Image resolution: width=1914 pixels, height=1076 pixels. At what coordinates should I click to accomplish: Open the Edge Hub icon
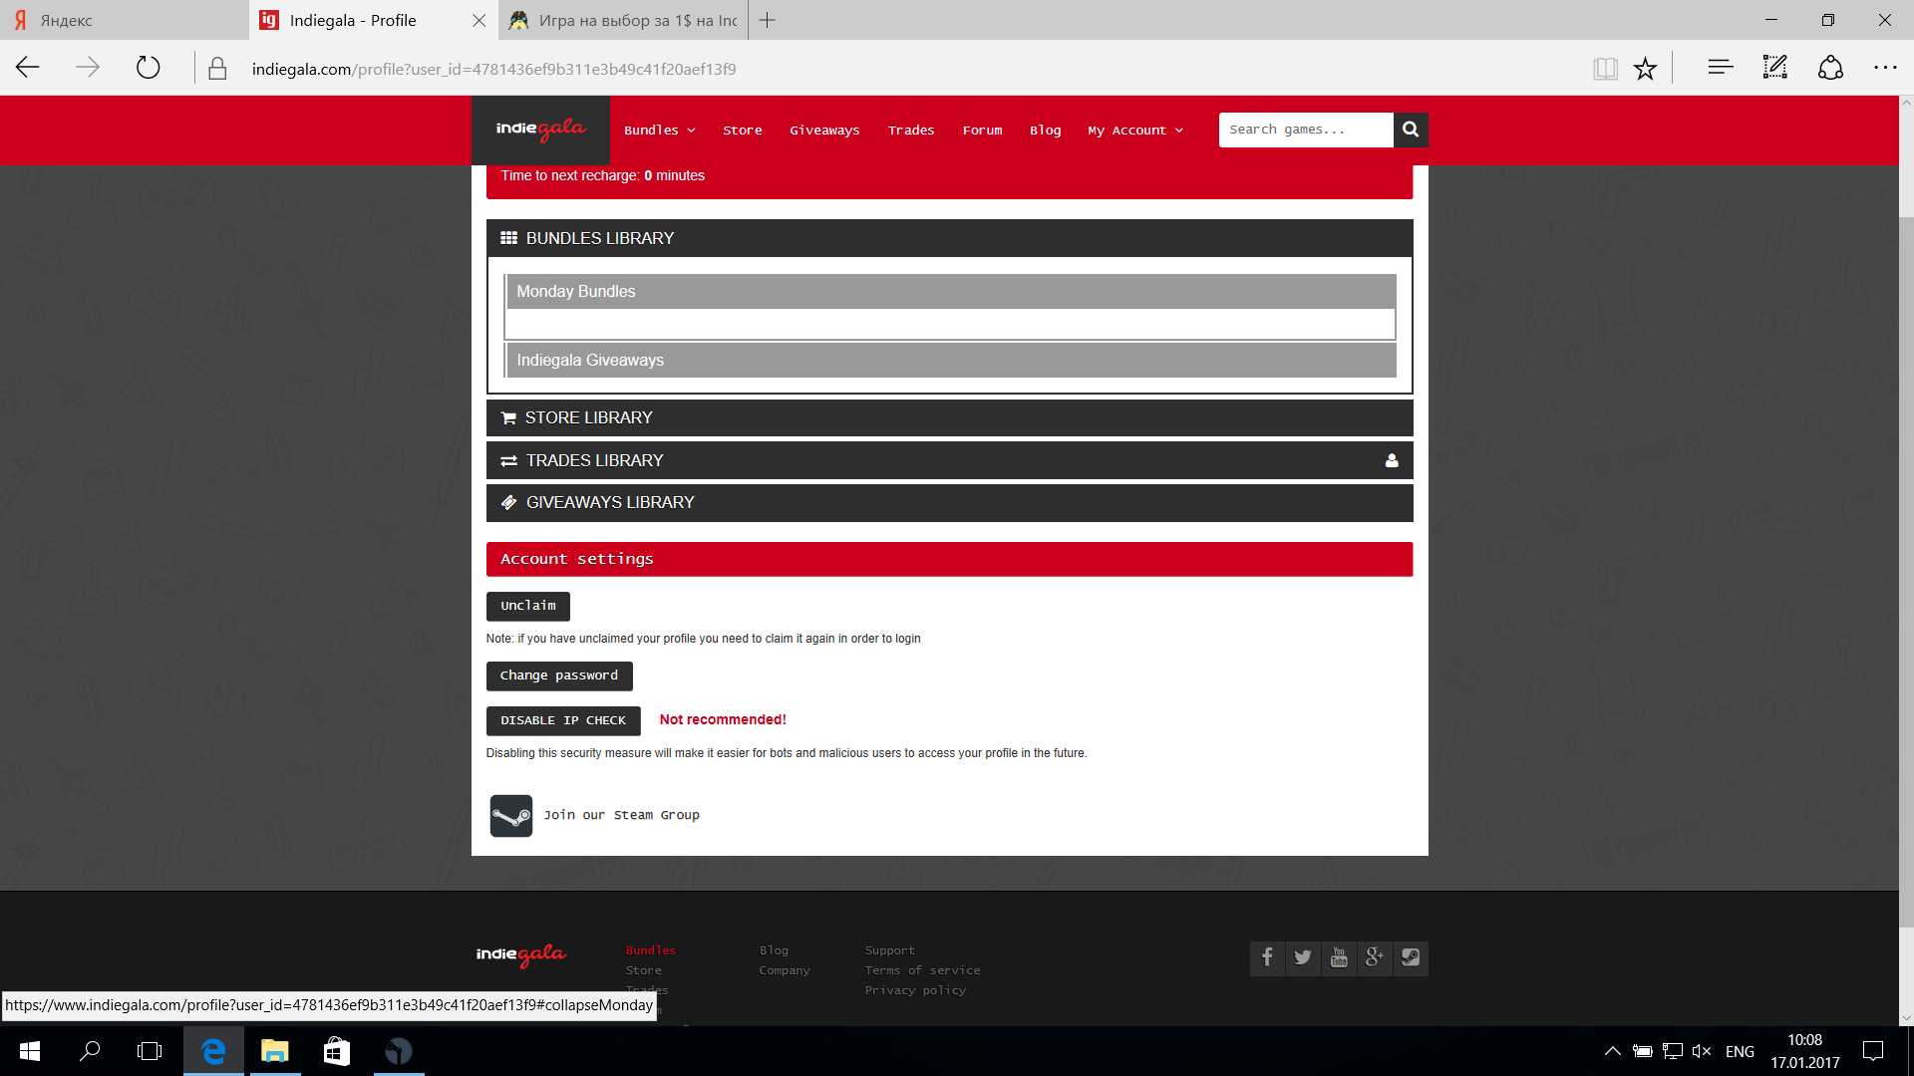pyautogui.click(x=1721, y=68)
